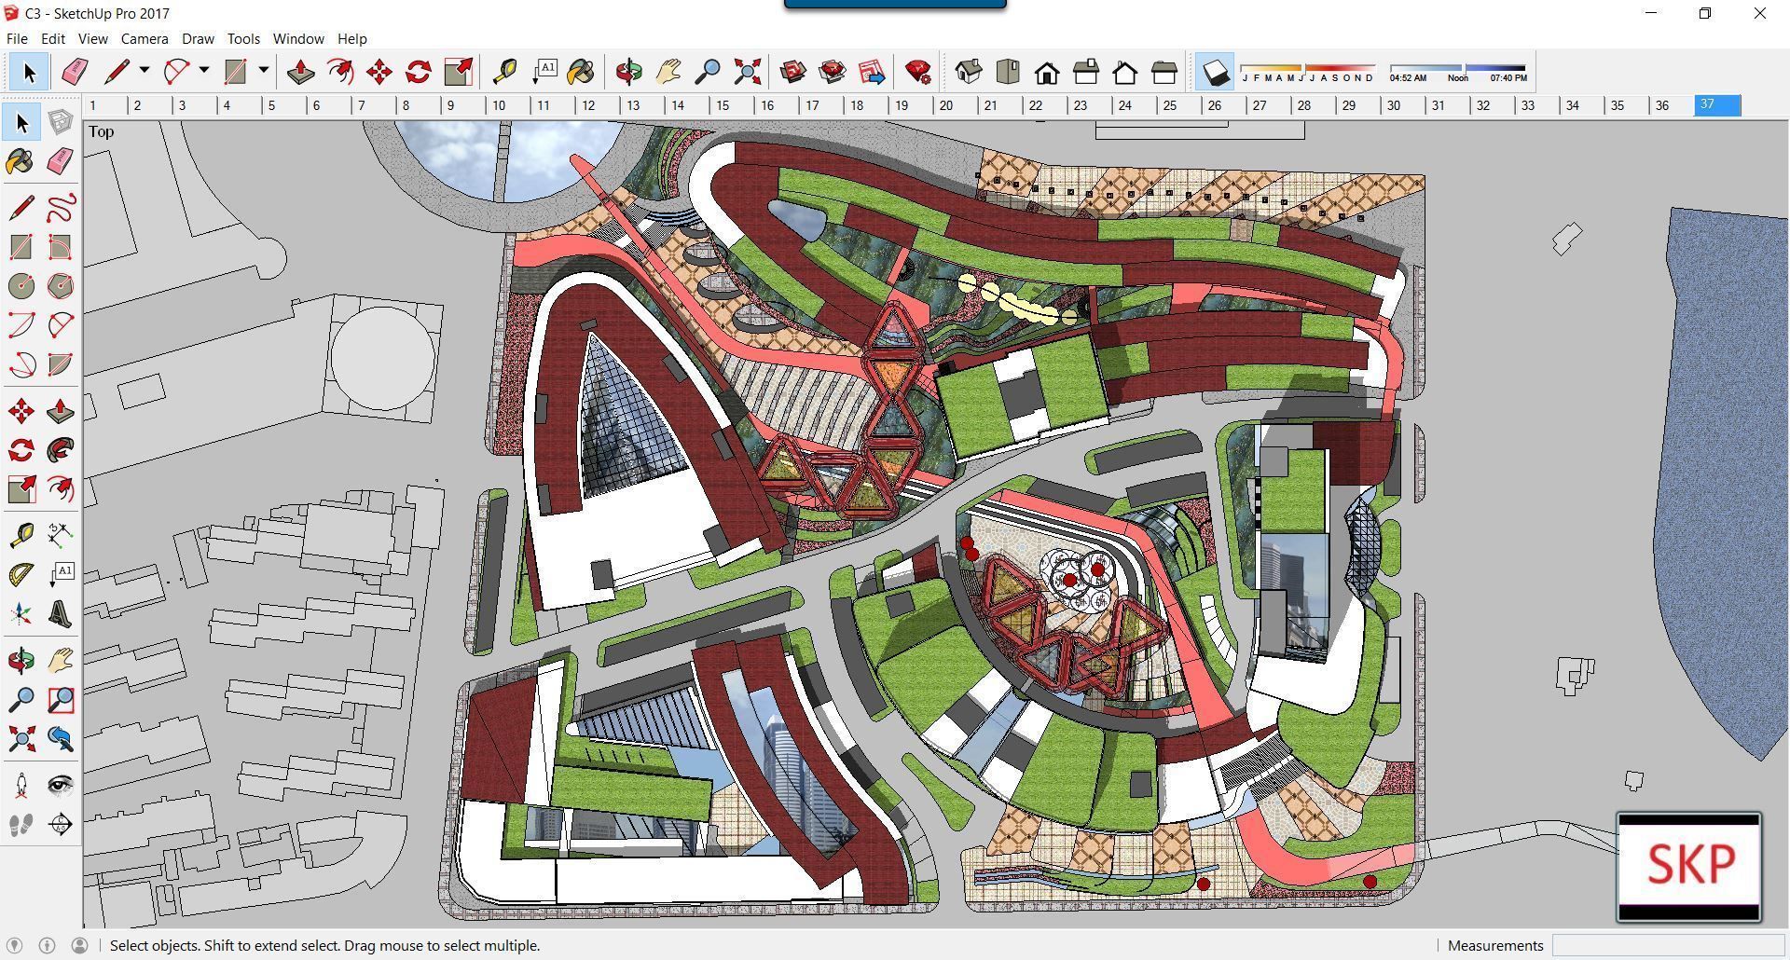
Task: Open the Tools menu
Action: coord(243,38)
